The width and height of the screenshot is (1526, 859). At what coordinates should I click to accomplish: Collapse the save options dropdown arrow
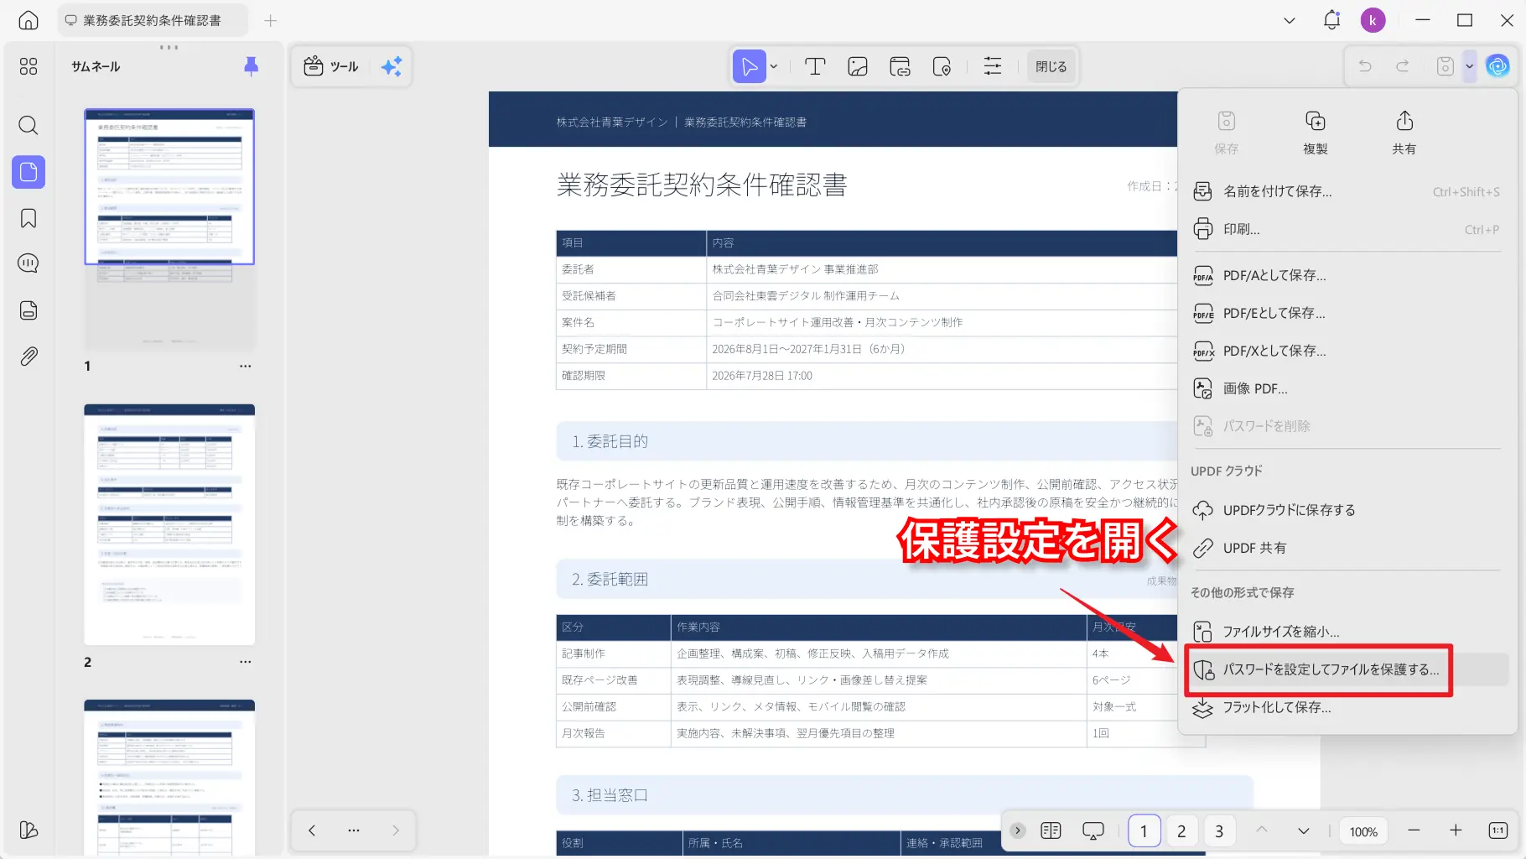[x=1469, y=65]
